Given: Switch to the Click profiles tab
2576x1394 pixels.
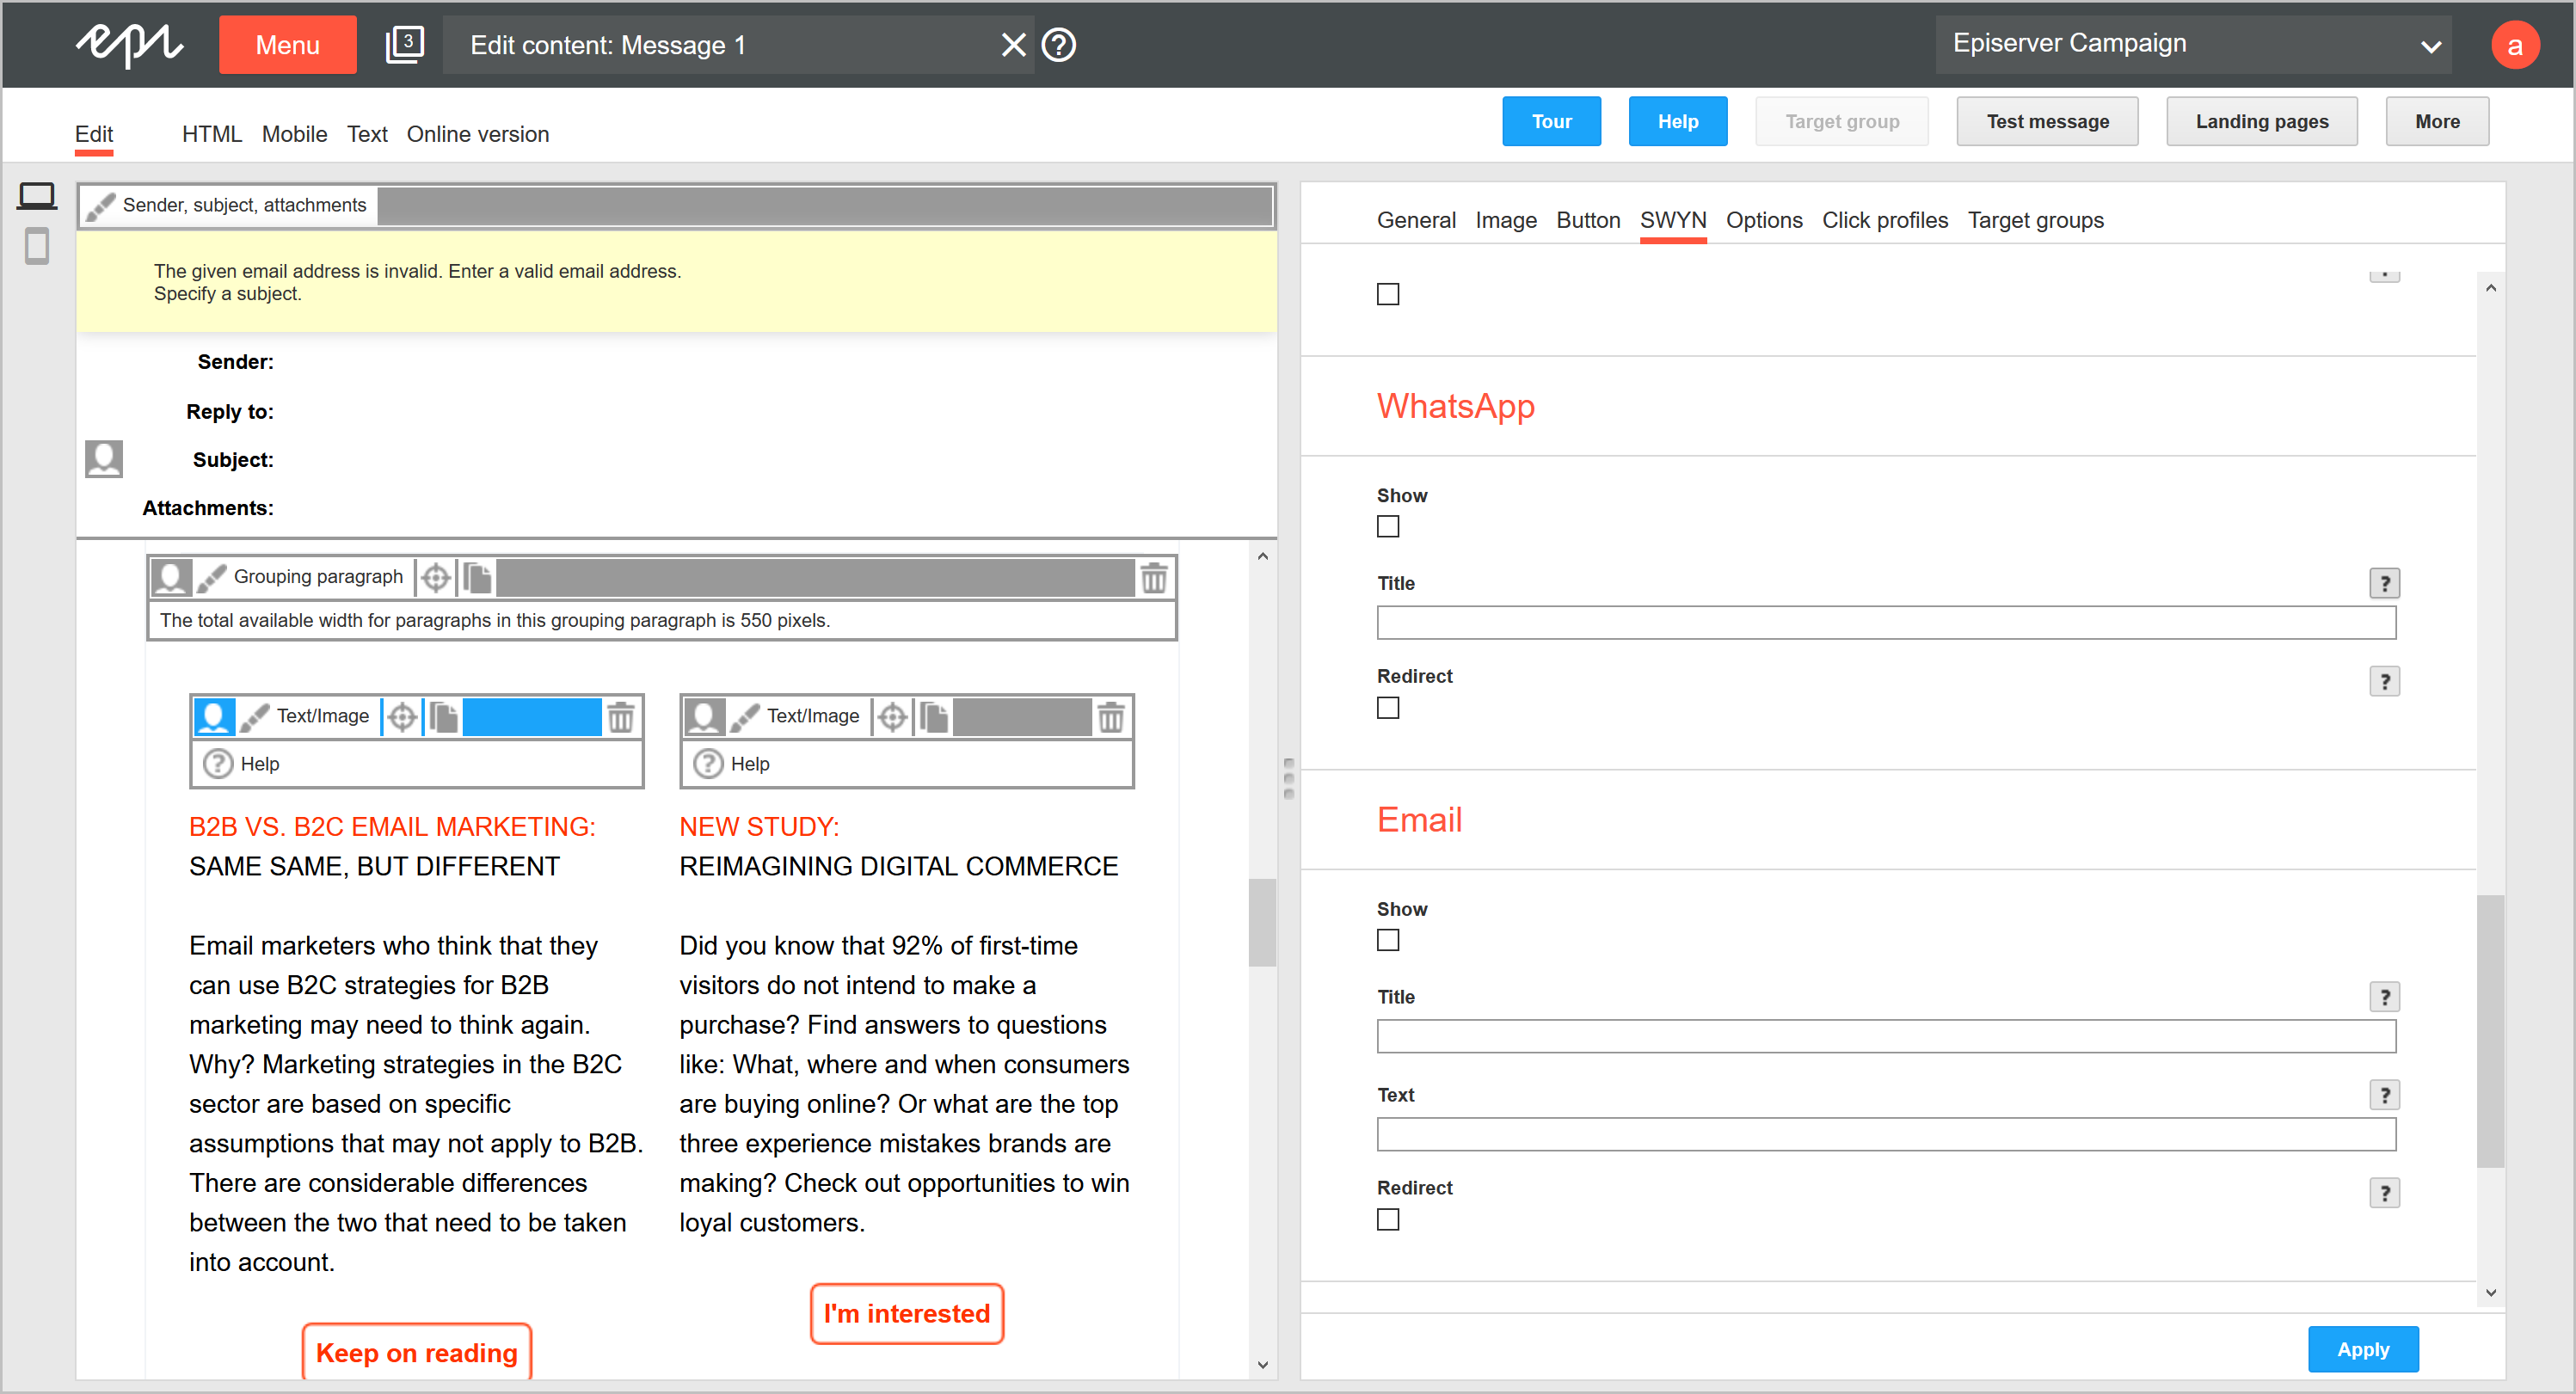Looking at the screenshot, I should pyautogui.click(x=1884, y=220).
